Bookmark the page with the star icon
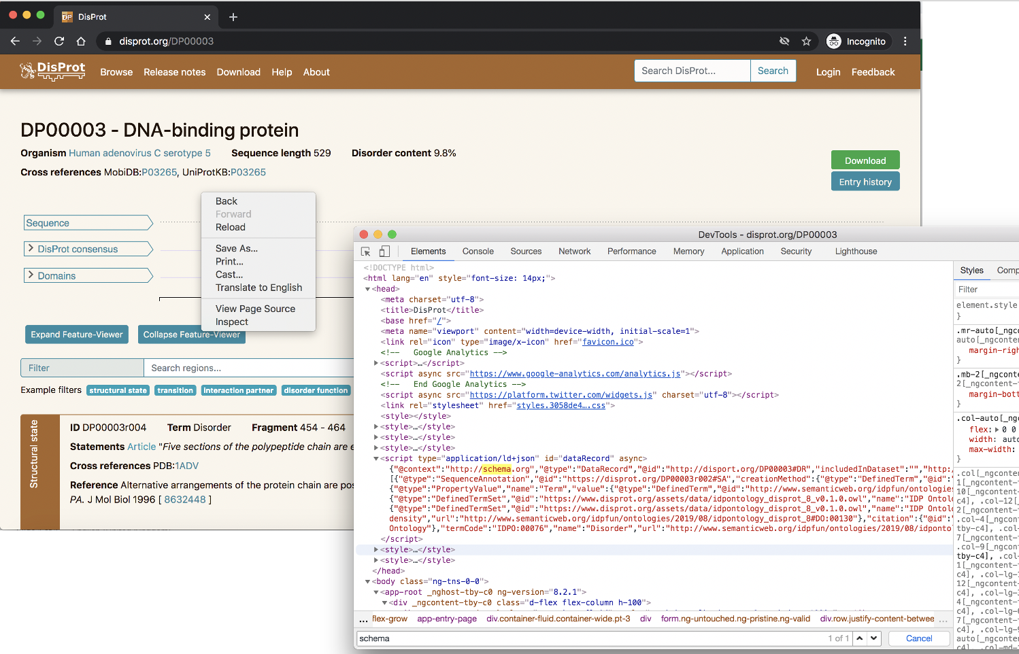The image size is (1019, 654). [x=807, y=41]
